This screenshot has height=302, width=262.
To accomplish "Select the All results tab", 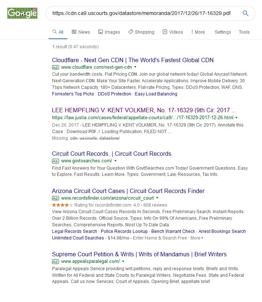I will coord(58,32).
